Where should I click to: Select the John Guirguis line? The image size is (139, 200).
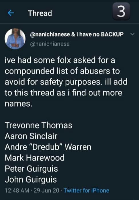(31, 180)
